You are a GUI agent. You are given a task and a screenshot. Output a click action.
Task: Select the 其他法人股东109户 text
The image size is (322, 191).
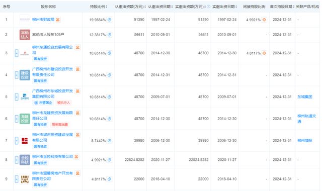coord(48,35)
